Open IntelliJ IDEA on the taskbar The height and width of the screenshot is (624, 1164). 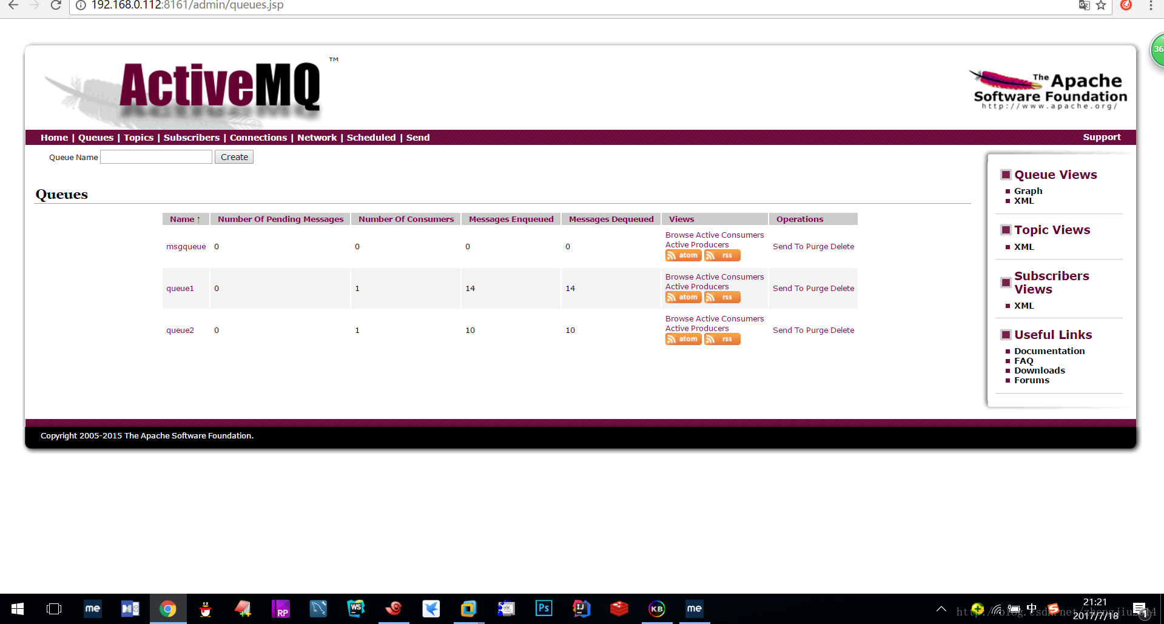581,609
